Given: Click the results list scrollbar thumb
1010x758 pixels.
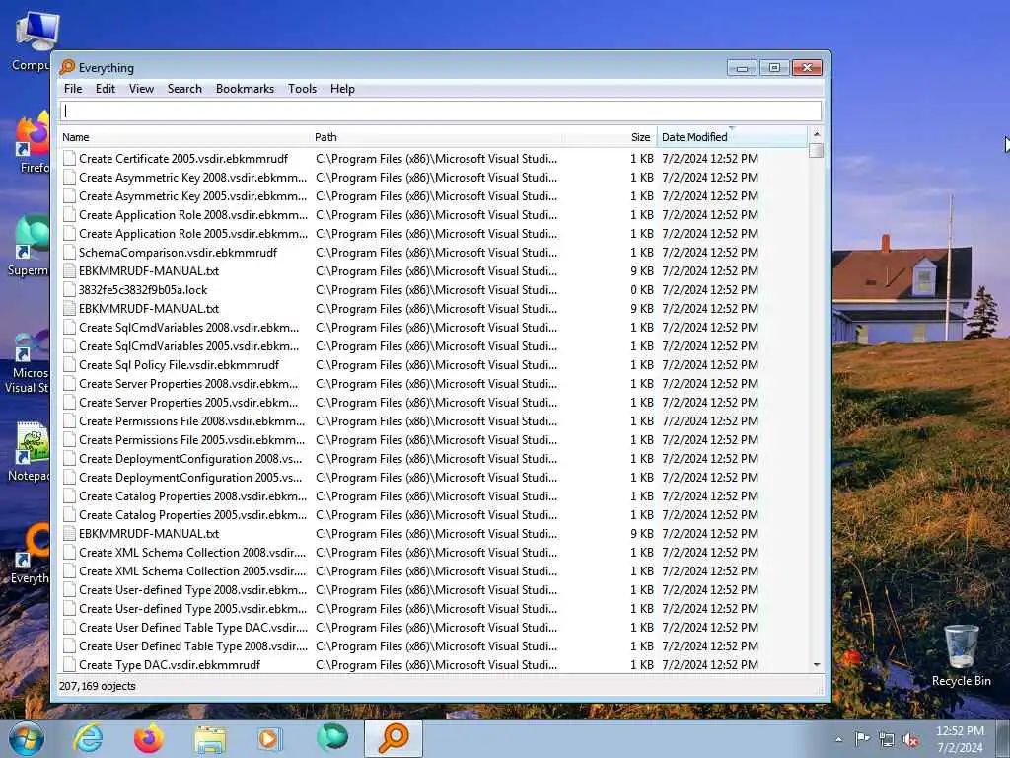Looking at the screenshot, I should click(x=816, y=150).
